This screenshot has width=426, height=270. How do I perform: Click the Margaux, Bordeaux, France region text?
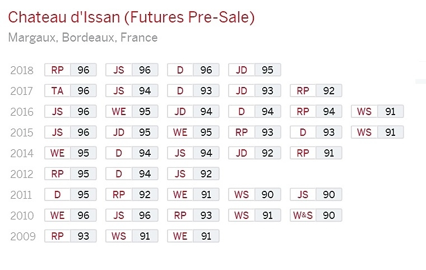[83, 38]
